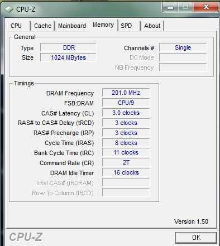
Task: Click the empty Row To Column field
Action: tap(126, 192)
